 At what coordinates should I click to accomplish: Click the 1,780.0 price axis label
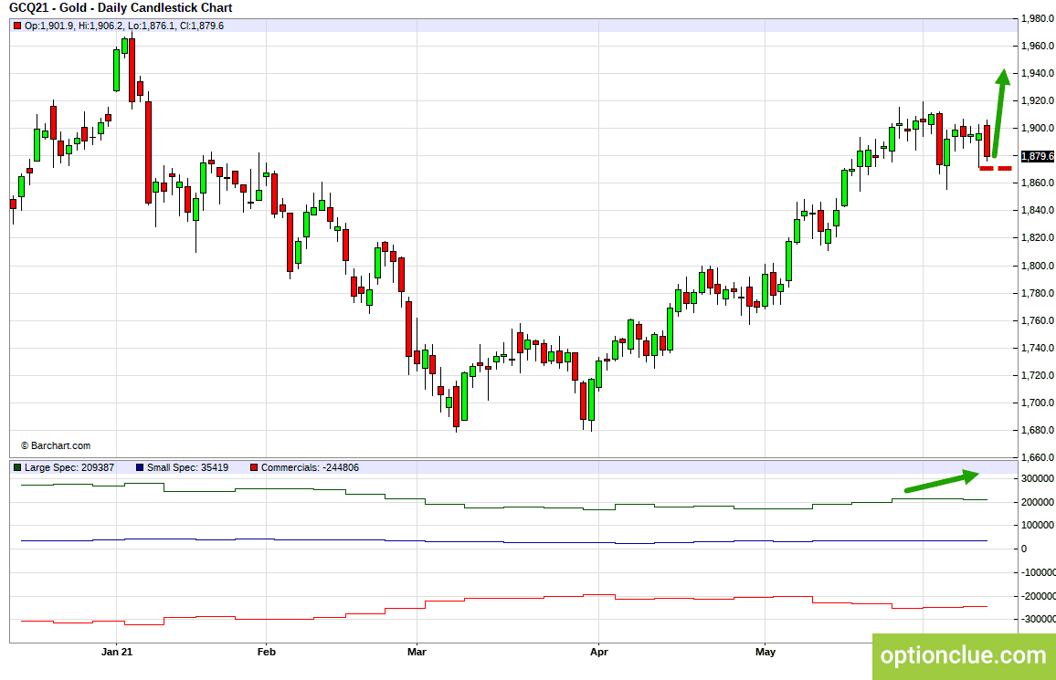click(x=1038, y=293)
